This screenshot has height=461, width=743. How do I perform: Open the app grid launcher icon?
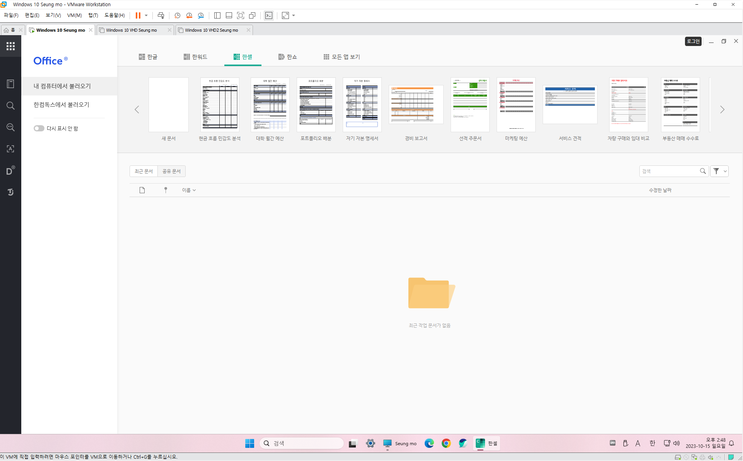[x=10, y=46]
